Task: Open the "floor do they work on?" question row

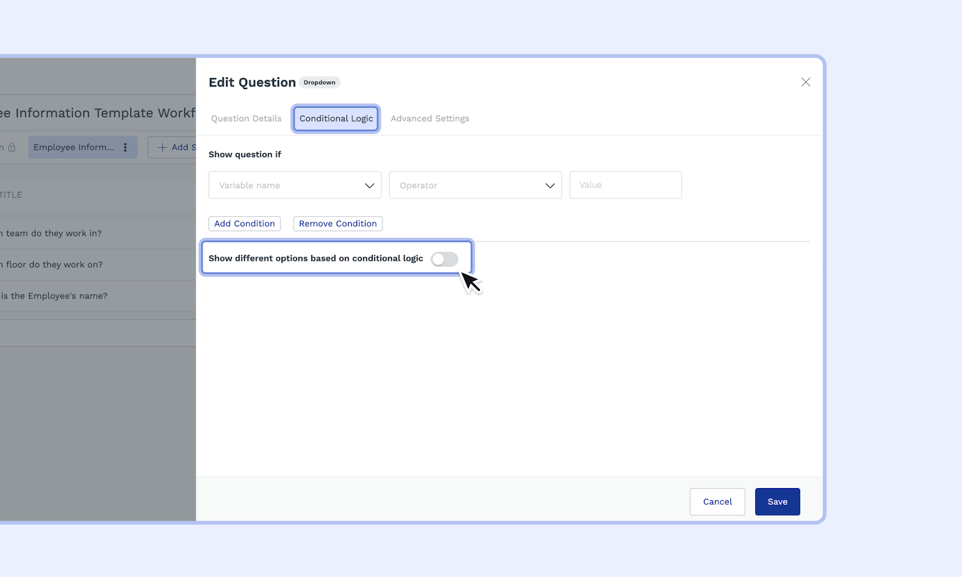Action: pos(54,264)
